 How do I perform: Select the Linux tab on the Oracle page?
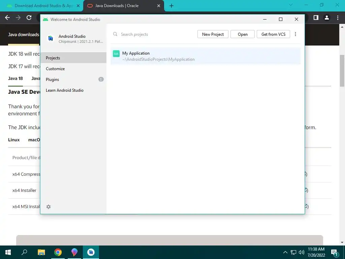(x=14, y=140)
